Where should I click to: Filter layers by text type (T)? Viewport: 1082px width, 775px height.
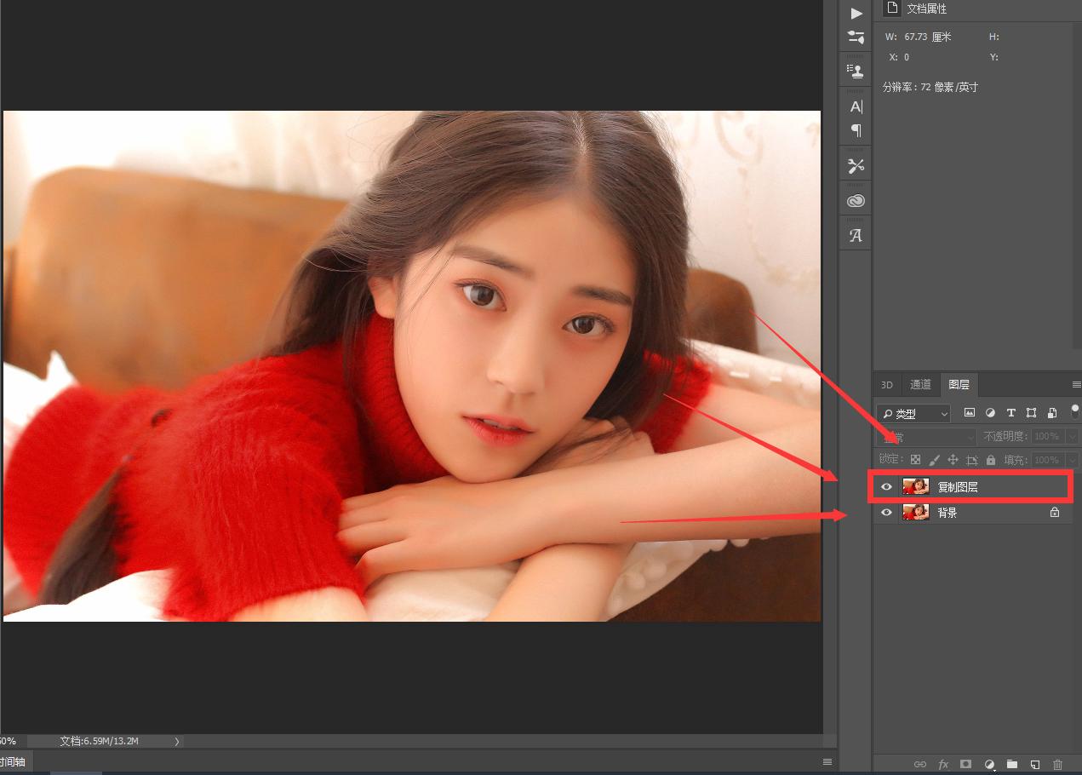[x=1010, y=413]
